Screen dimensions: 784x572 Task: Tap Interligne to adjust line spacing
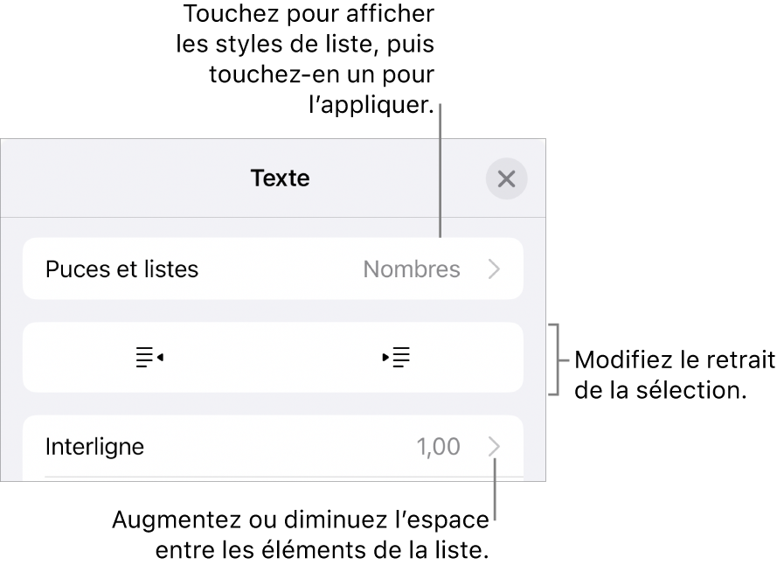[x=95, y=446]
